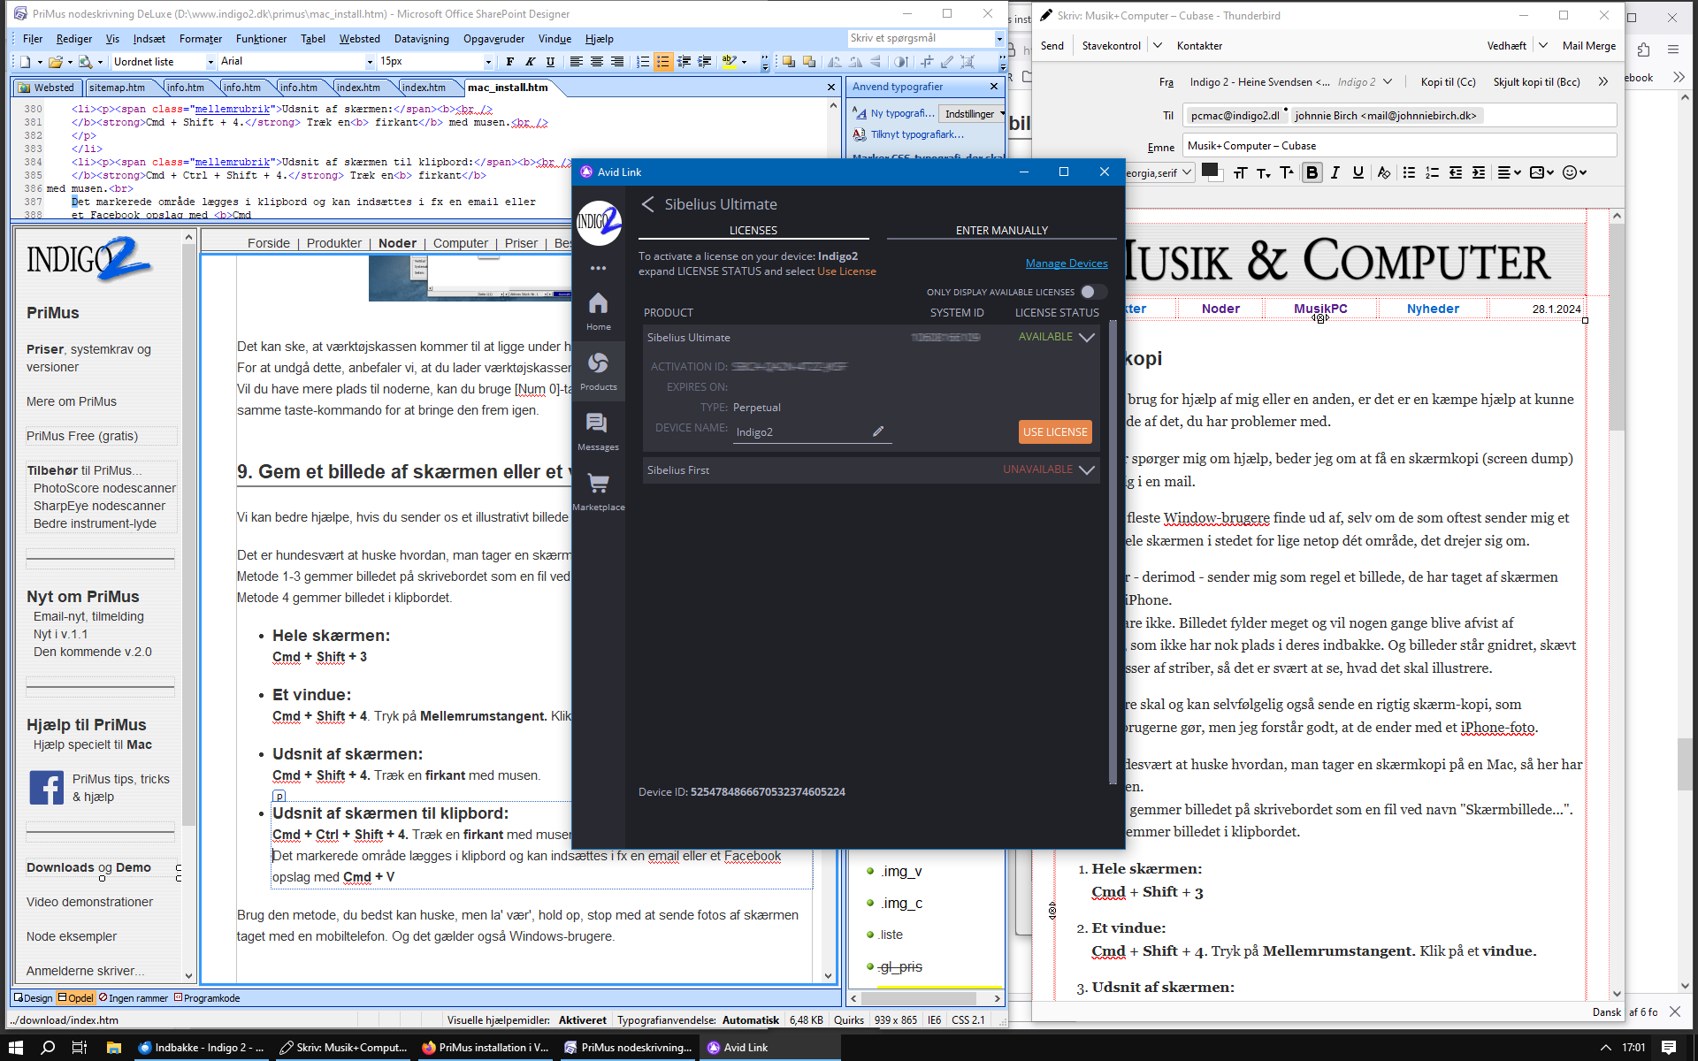This screenshot has width=1698, height=1061.
Task: Open the Stavekontrol dropdown arrow
Action: (1157, 45)
